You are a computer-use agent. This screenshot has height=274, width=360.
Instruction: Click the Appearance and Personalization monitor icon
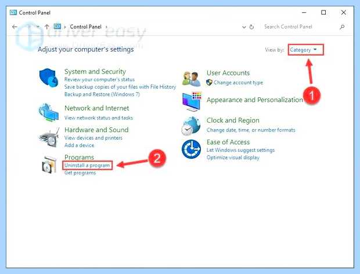point(192,101)
